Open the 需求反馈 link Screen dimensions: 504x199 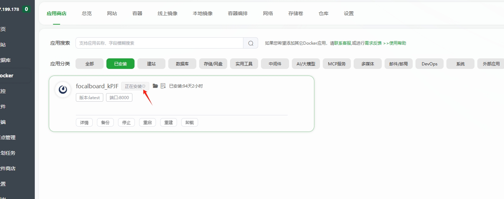click(373, 43)
